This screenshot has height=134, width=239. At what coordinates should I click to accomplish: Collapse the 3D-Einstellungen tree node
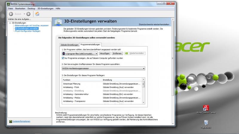[10, 23]
